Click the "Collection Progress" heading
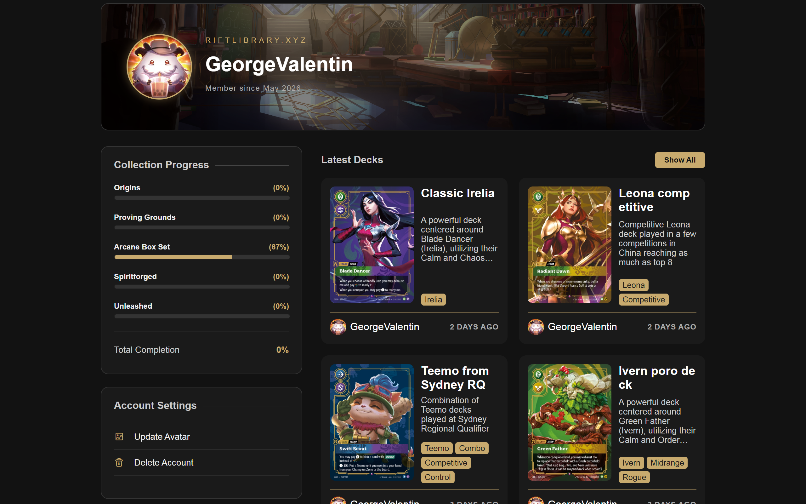This screenshot has height=504, width=806. pos(161,165)
